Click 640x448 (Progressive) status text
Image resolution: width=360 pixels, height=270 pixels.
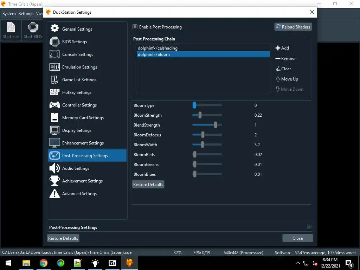[x=243, y=252]
